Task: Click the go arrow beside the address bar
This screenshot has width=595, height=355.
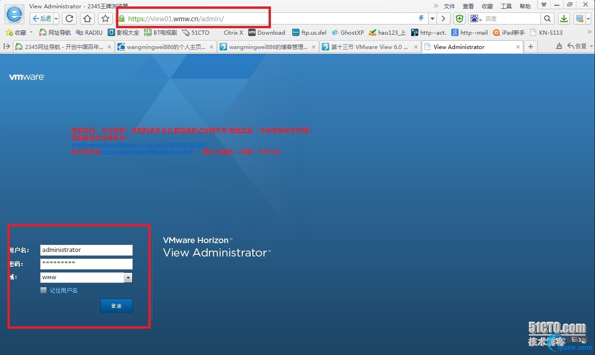Action: [443, 18]
